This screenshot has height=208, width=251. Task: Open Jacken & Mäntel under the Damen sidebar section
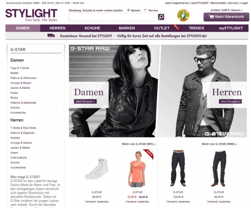pyautogui.click(x=20, y=88)
